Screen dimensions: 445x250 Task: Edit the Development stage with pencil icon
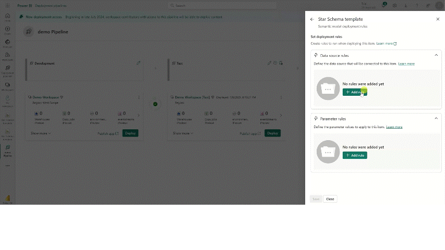coord(139,63)
